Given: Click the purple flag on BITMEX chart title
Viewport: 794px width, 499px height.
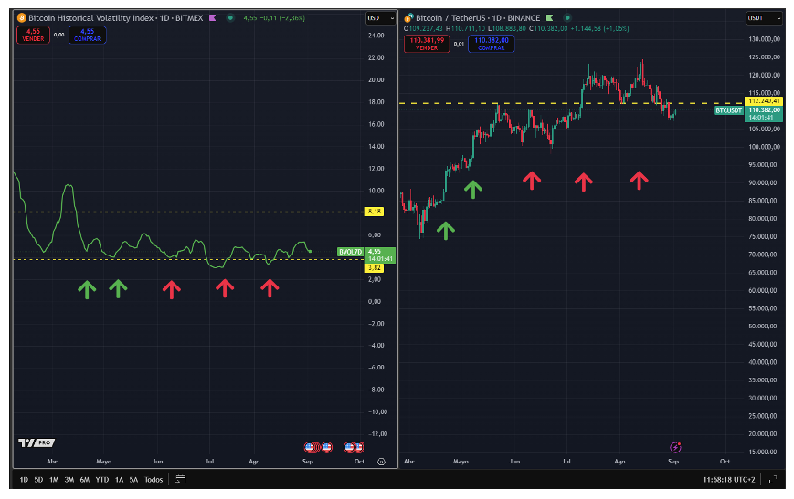Looking at the screenshot, I should [213, 17].
